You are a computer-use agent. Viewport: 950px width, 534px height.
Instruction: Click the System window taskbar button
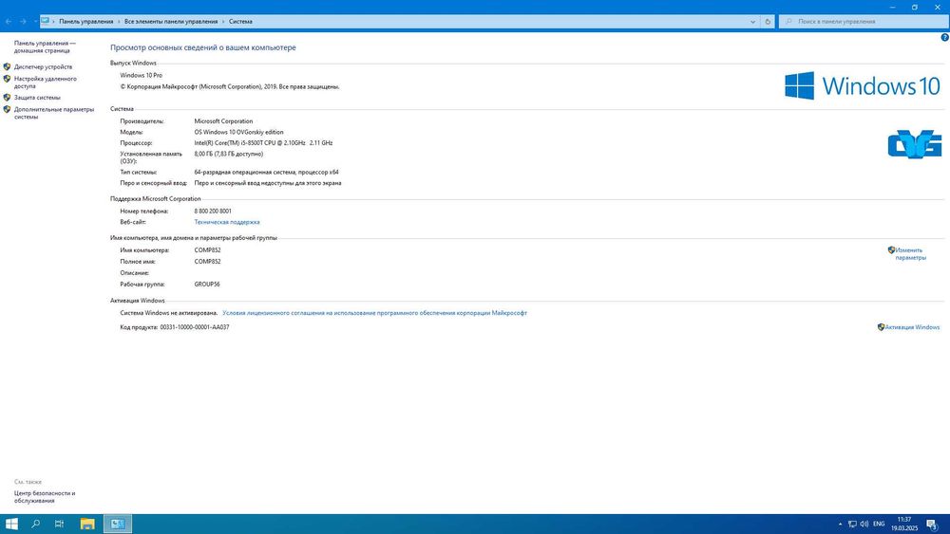point(118,524)
